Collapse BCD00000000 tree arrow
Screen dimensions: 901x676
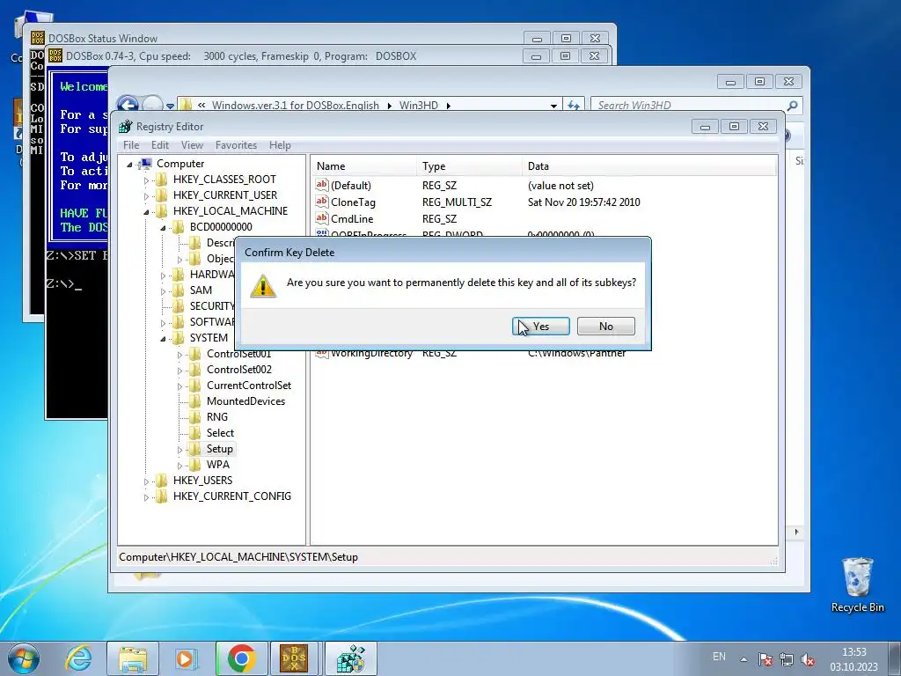click(x=163, y=228)
